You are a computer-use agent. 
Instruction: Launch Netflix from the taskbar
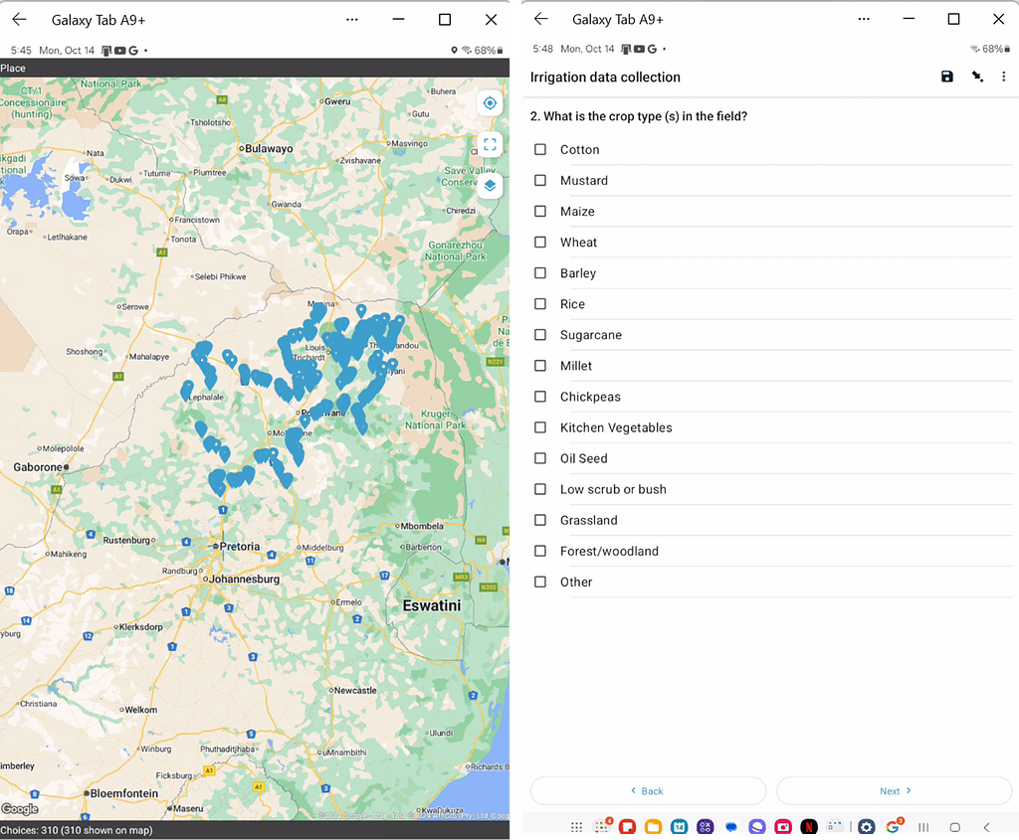click(808, 826)
